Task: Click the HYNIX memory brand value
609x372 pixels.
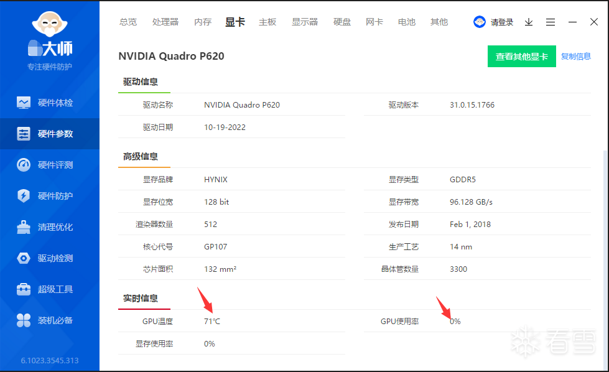Action: pos(216,179)
